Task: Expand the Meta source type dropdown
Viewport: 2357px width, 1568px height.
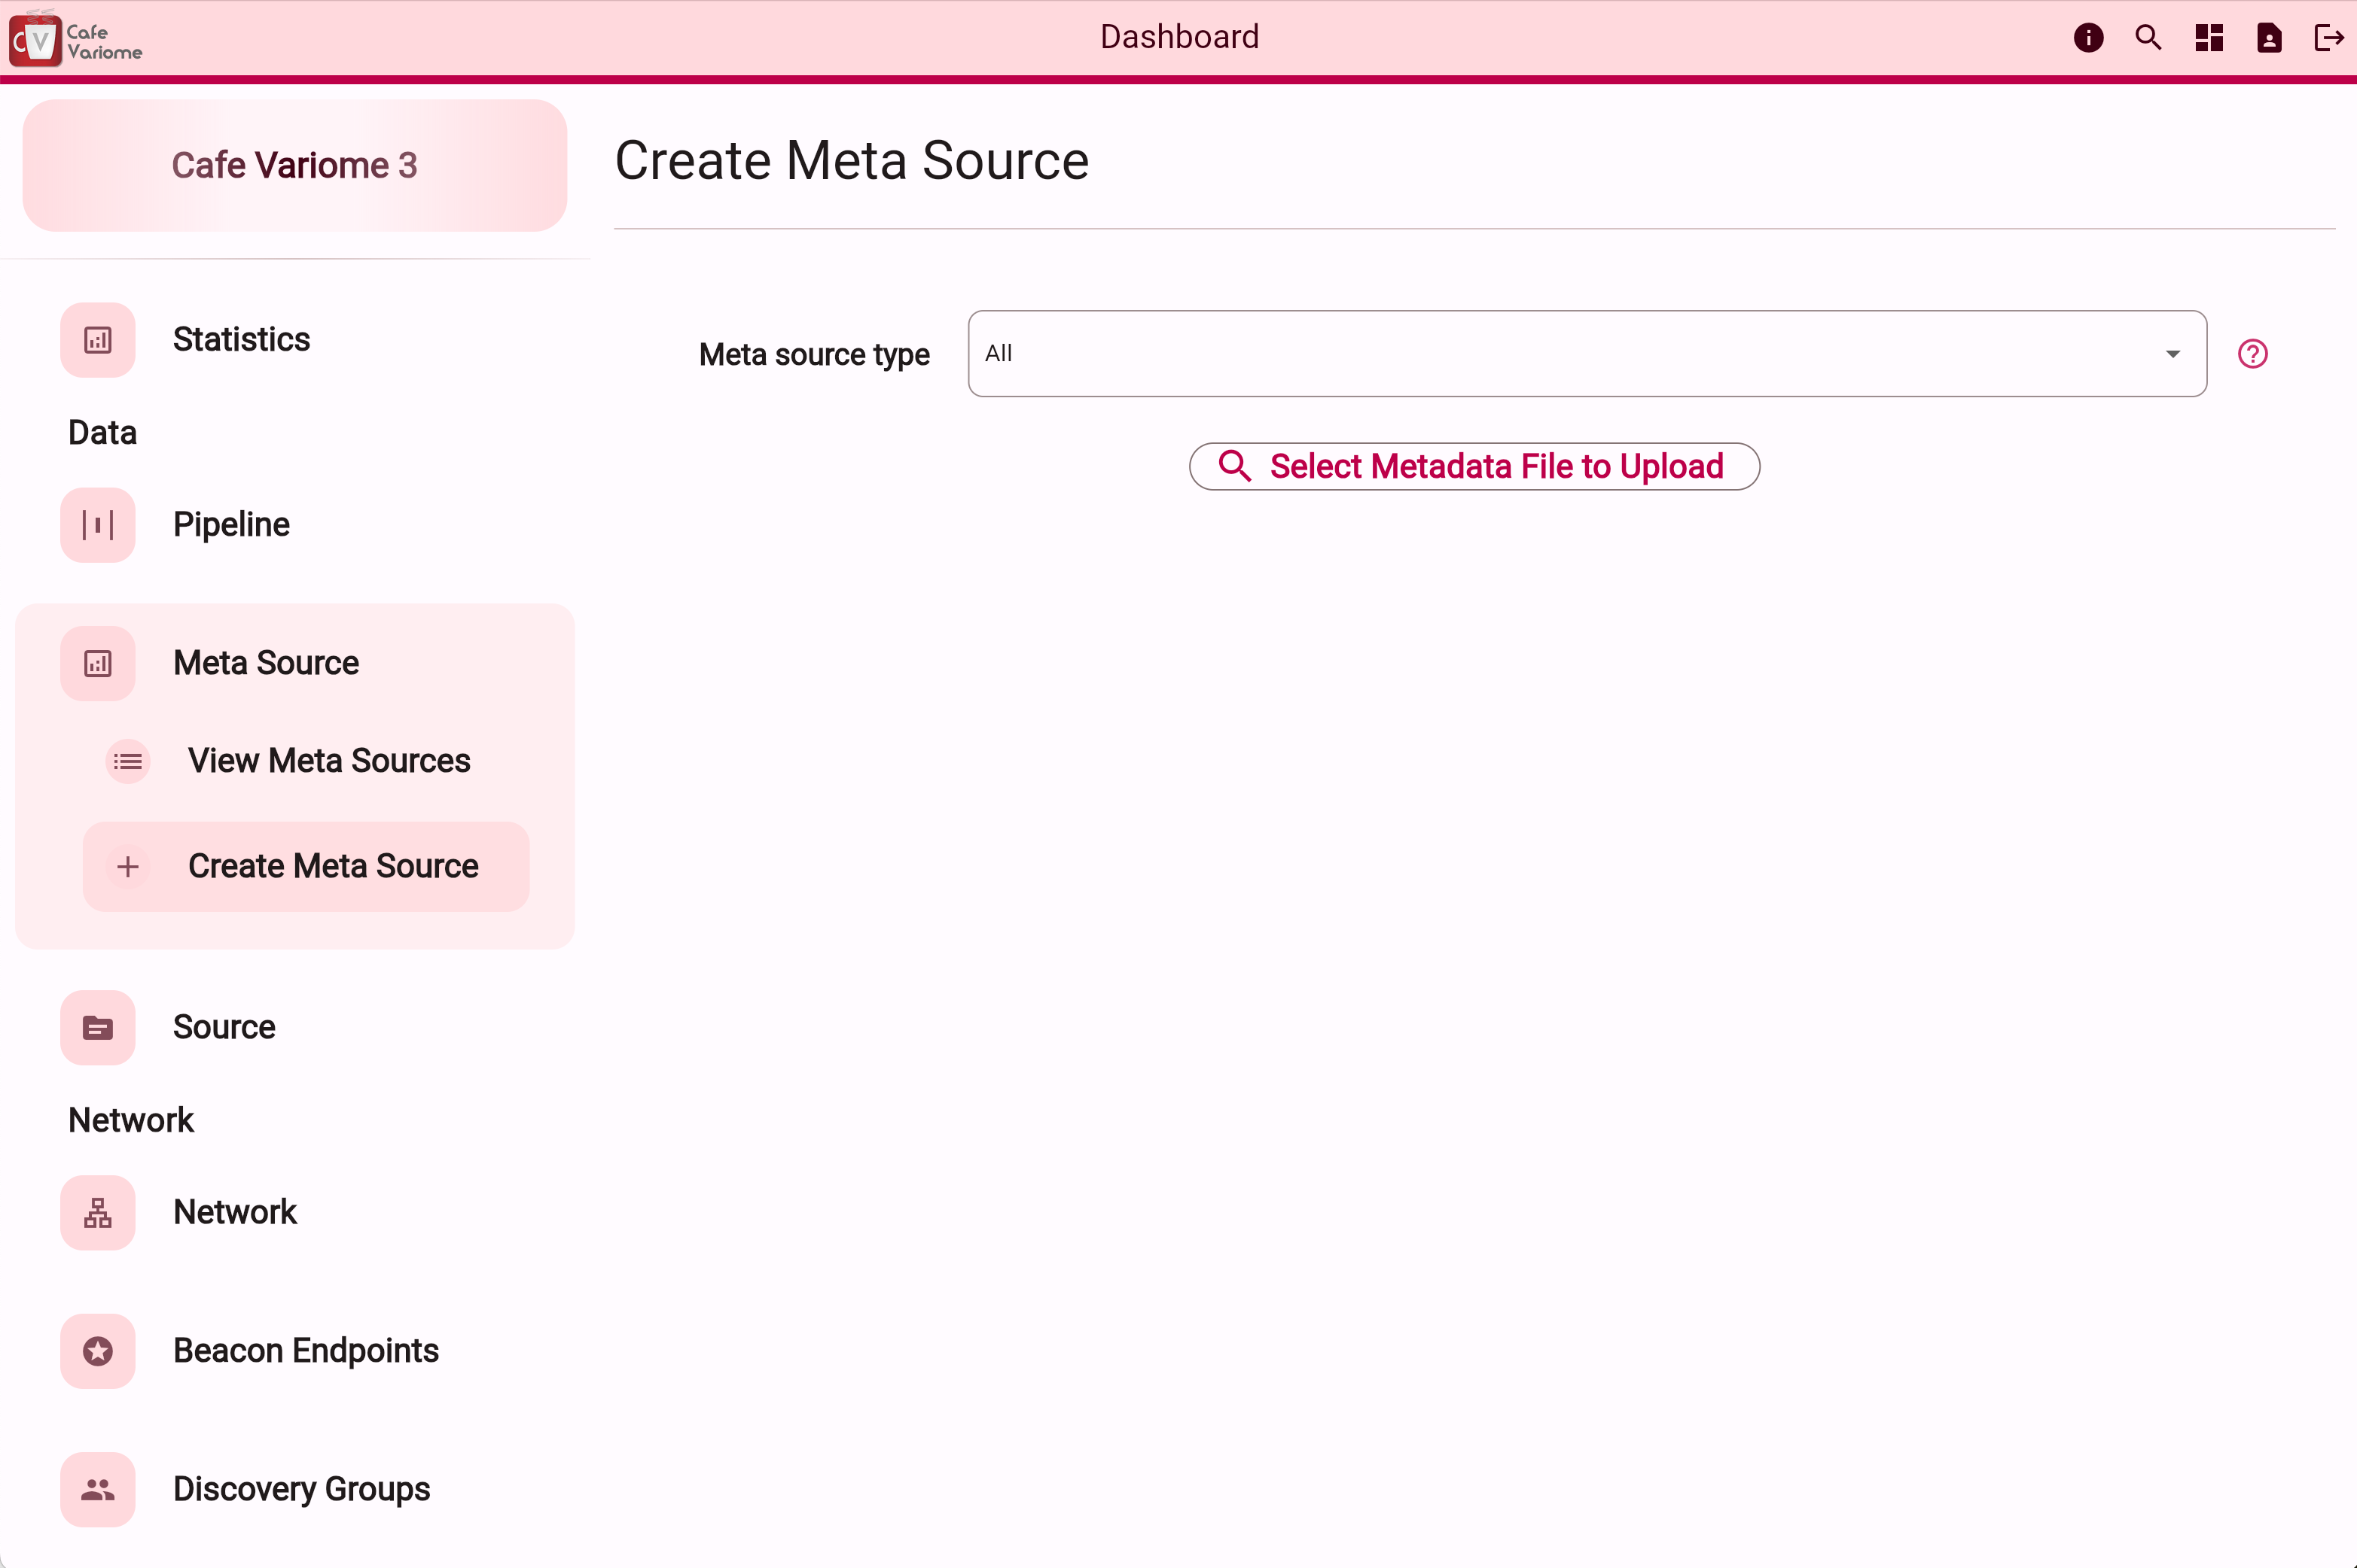Action: pyautogui.click(x=2173, y=352)
